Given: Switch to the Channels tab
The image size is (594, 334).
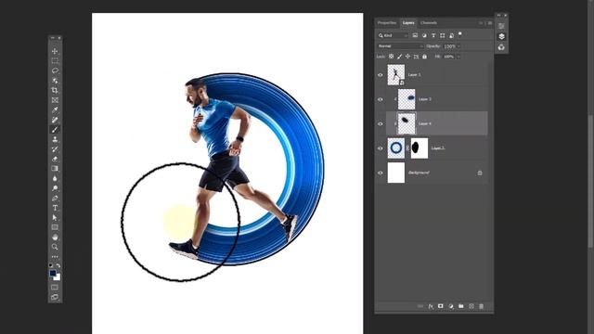Looking at the screenshot, I should (429, 23).
